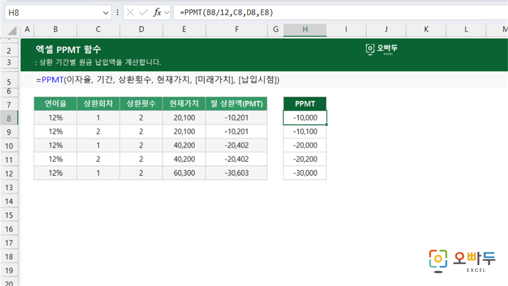Click the fill handle of cell H8
The width and height of the screenshot is (508, 286).
click(x=326, y=124)
